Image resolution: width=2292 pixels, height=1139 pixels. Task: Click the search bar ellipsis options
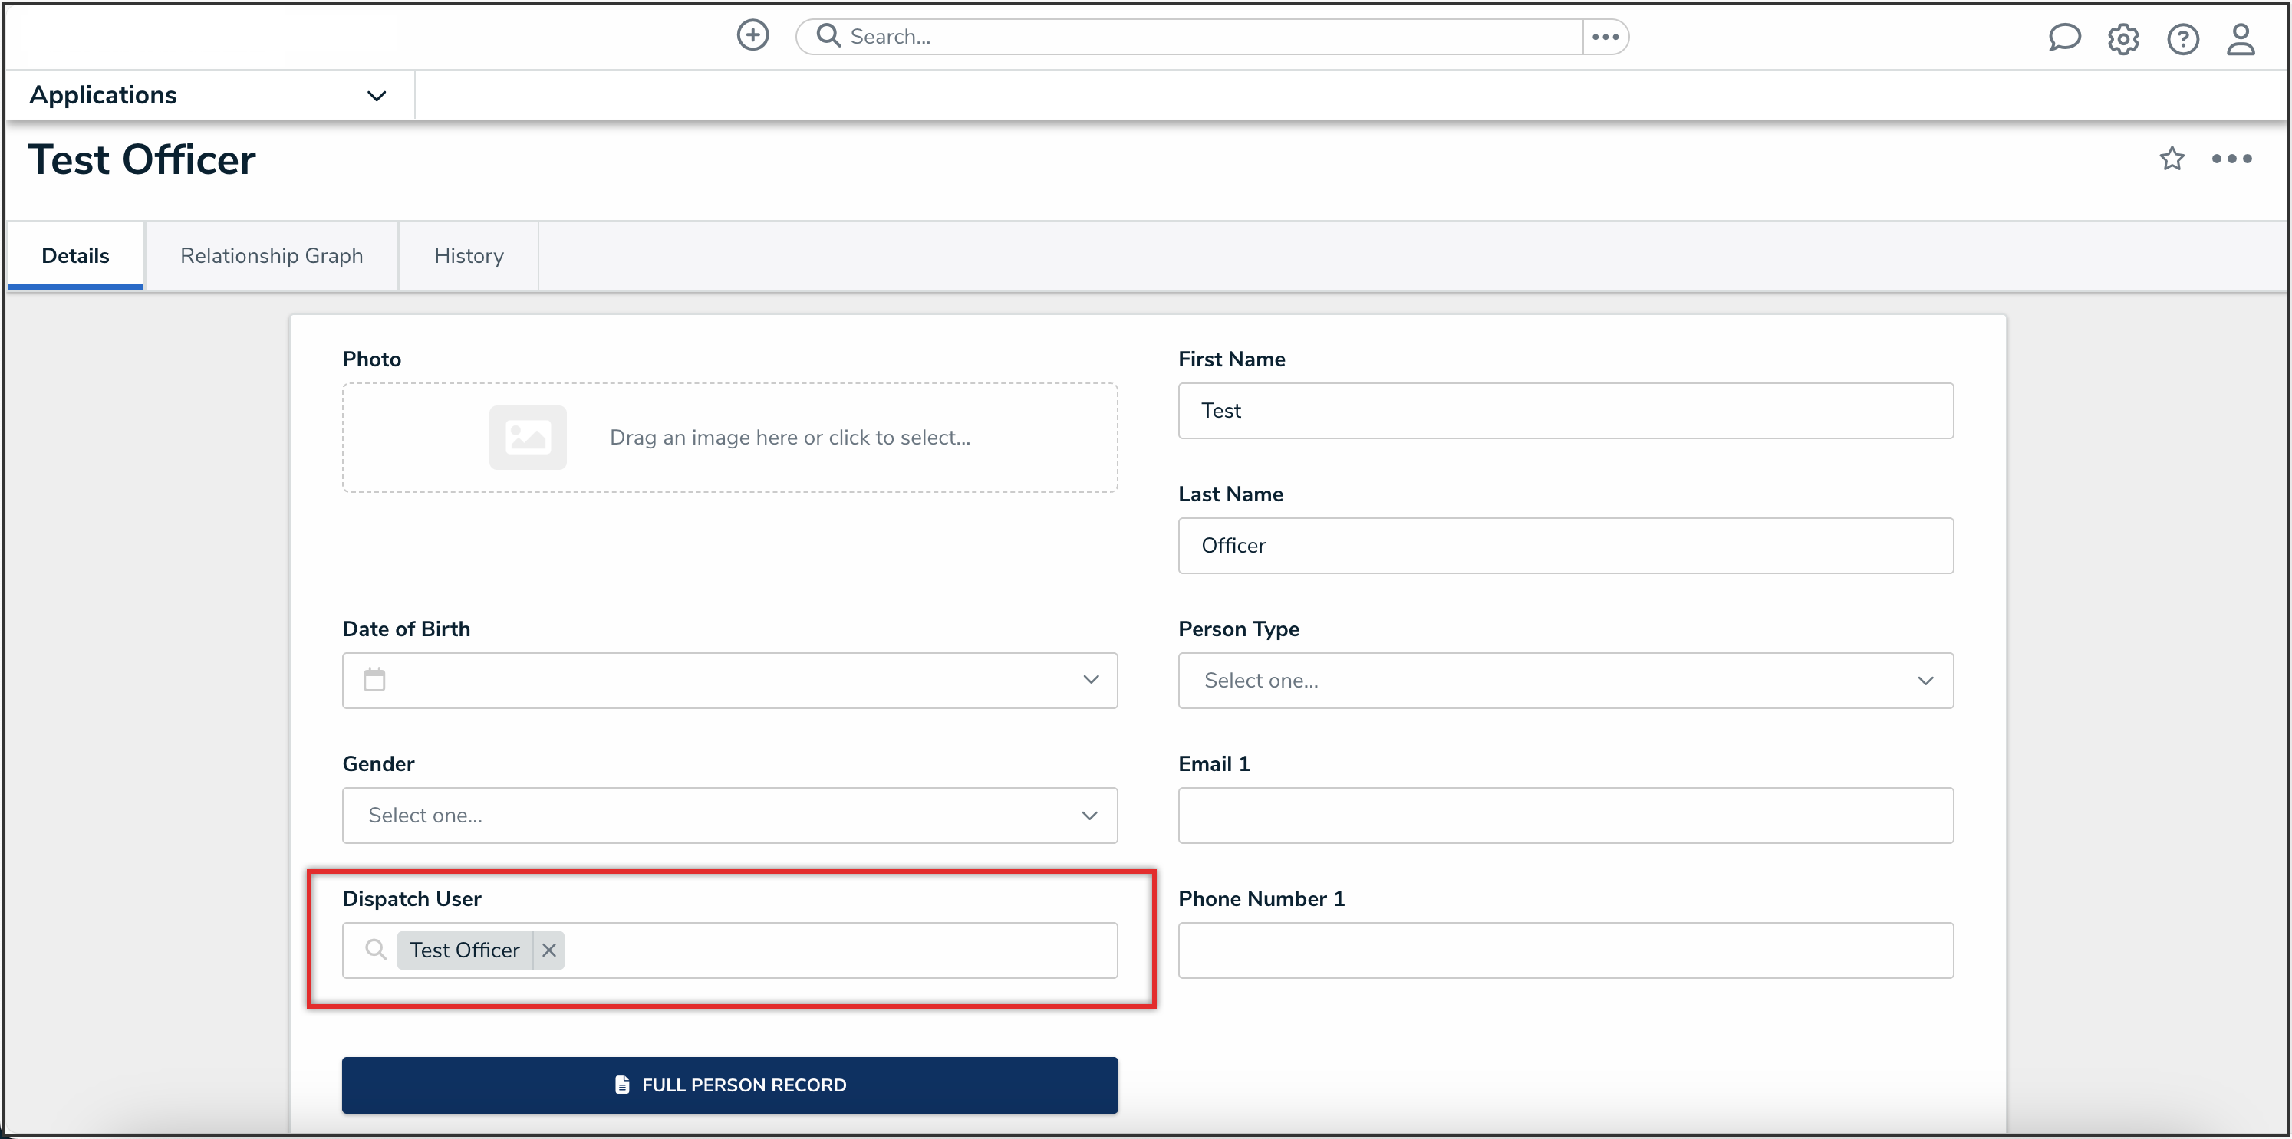pos(1605,37)
